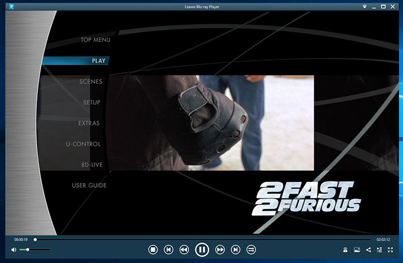
Task: Rewind using the fast-backward button
Action: point(184,249)
